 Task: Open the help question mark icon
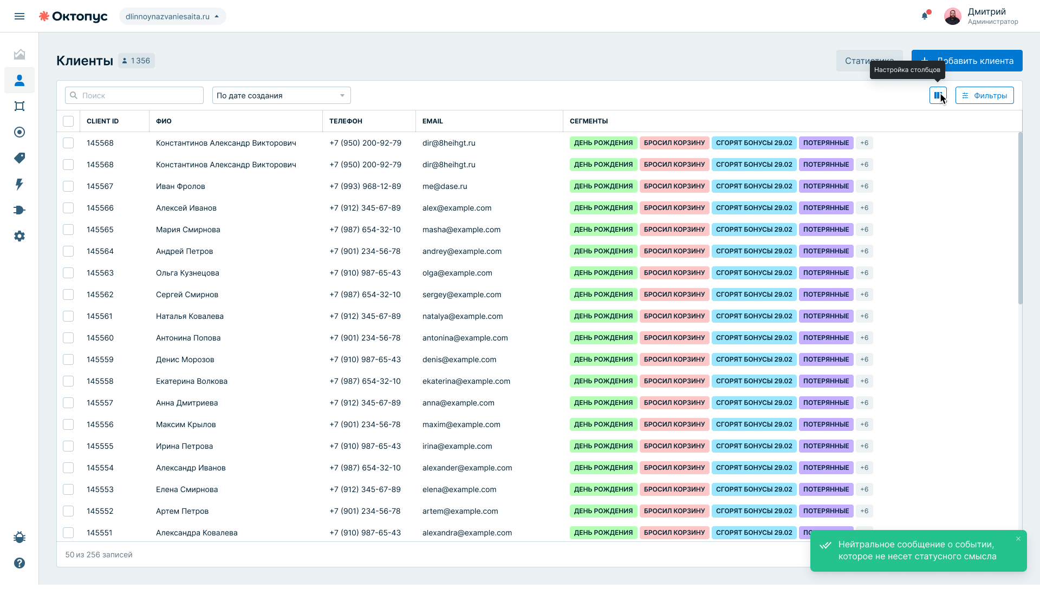coord(19,563)
